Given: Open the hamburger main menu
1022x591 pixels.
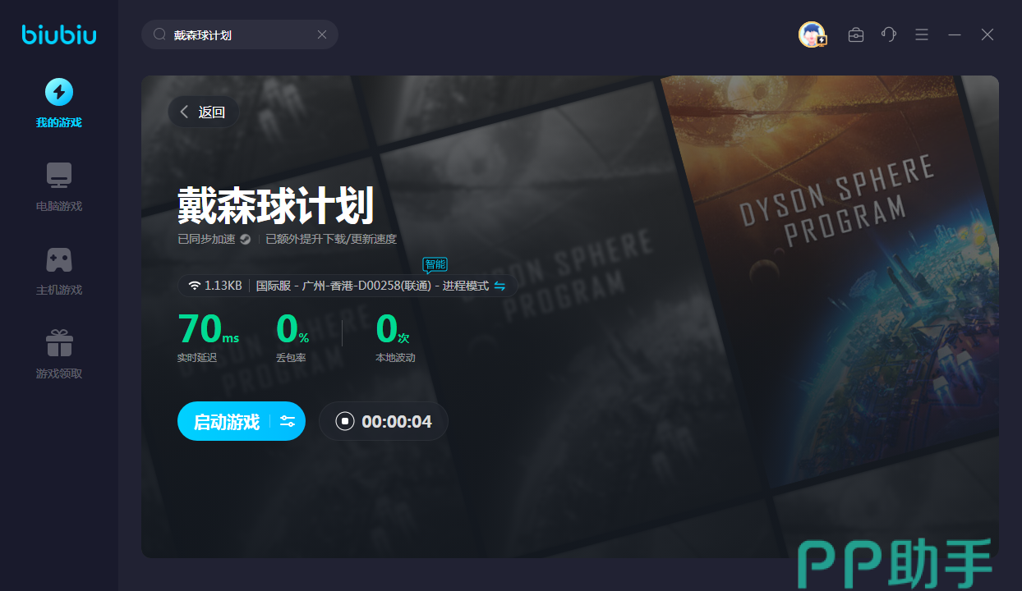Looking at the screenshot, I should (x=922, y=34).
